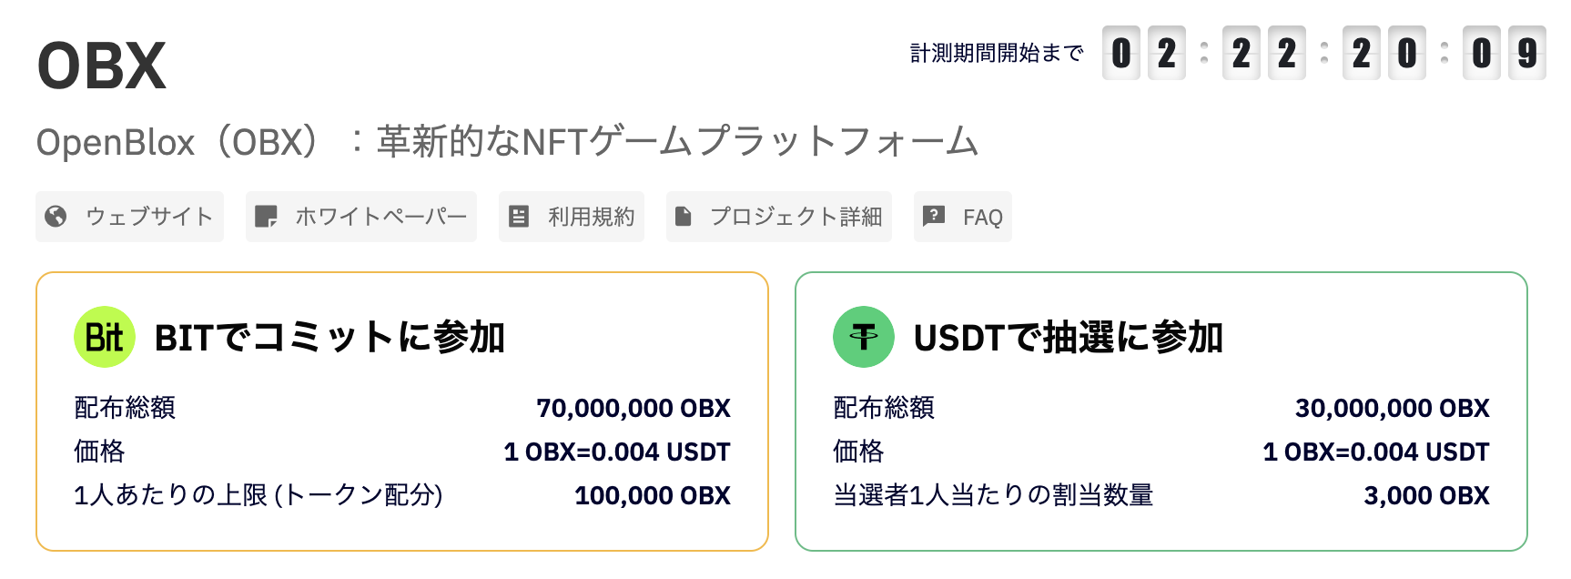Click the document list icon for 利用規約
This screenshot has height=579, width=1571.
point(519,217)
